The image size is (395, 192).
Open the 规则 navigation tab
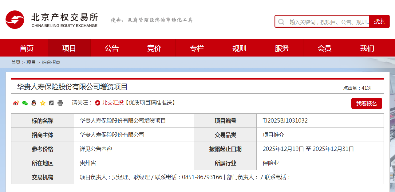tap(239, 48)
